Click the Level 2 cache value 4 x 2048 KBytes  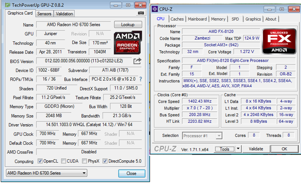coord(258,115)
